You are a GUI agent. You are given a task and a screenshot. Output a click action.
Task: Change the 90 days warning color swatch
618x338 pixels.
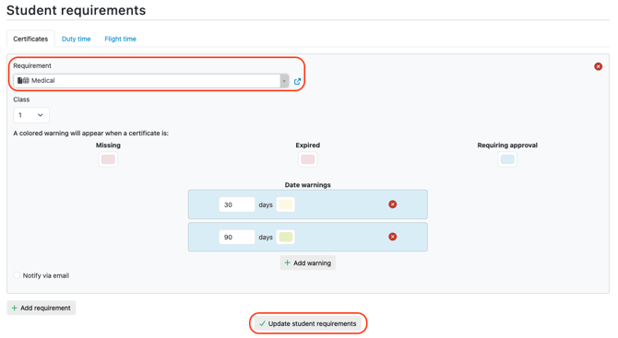[285, 237]
